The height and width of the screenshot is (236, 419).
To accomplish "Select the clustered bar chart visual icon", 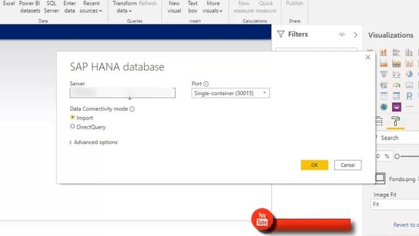I will point(396,52).
